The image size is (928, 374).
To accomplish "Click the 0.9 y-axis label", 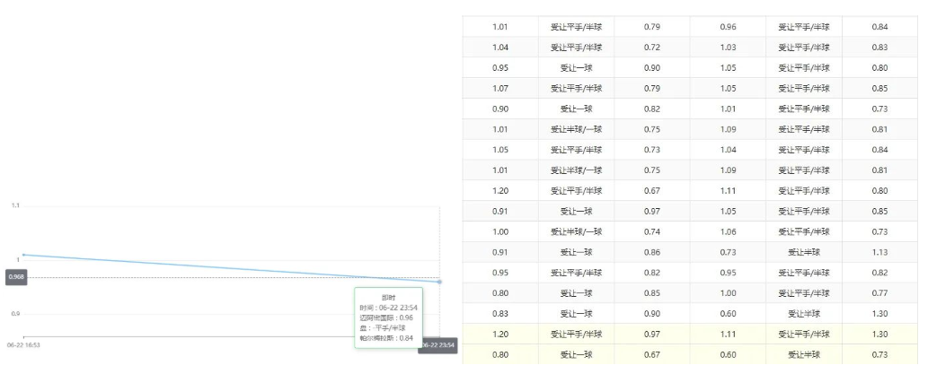I will coord(15,313).
